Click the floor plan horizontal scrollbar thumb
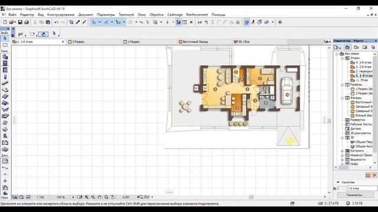This screenshot has width=378, height=212. (251, 197)
